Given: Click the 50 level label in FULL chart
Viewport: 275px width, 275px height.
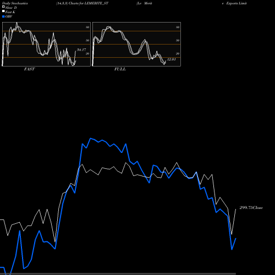Looking at the screenshot, I should tap(178, 40).
